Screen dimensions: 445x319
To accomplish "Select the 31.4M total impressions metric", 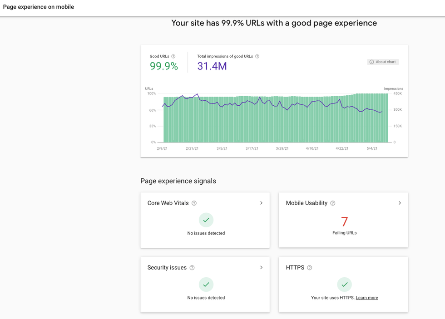I will tap(212, 66).
